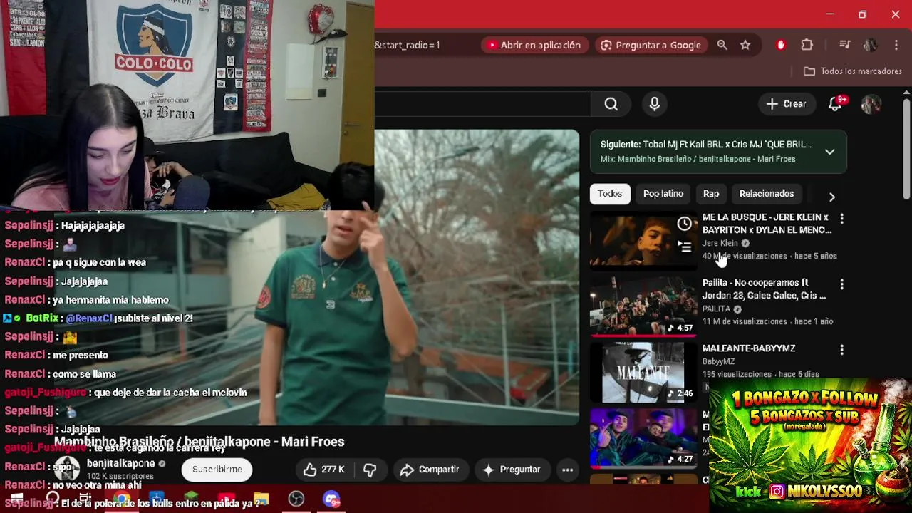The height and width of the screenshot is (513, 912).
Task: Open the media controls music icon
Action: 845,45
